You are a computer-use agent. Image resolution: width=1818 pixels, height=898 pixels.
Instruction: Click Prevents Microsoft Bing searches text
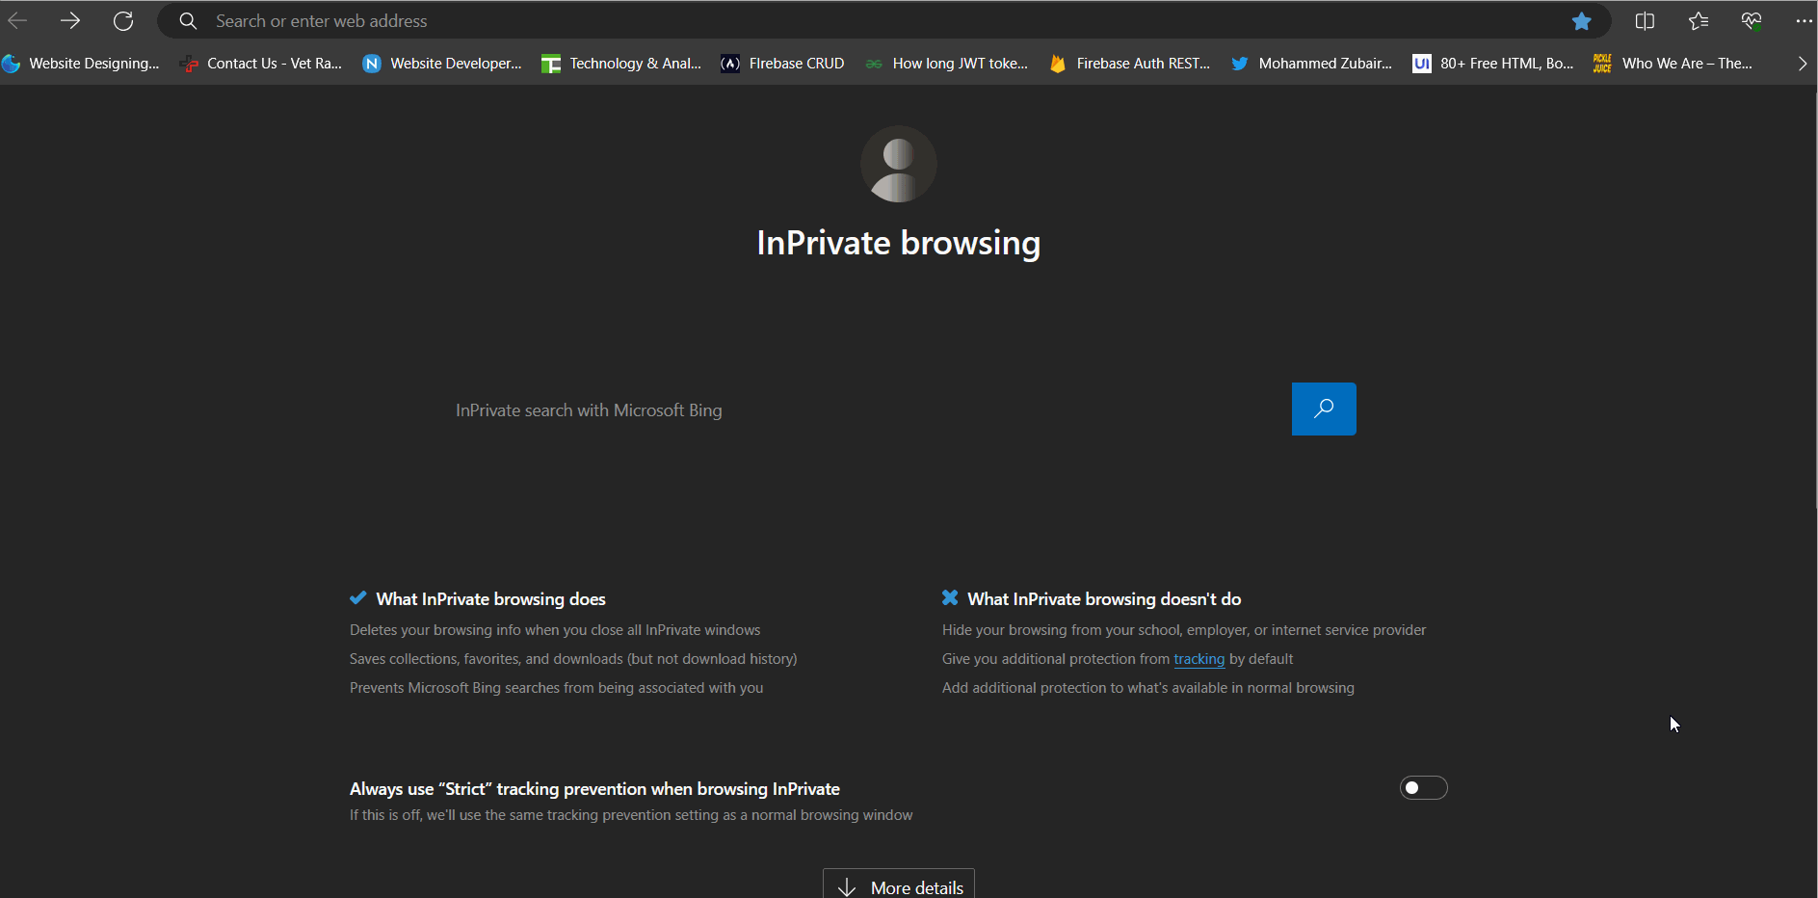(x=556, y=688)
